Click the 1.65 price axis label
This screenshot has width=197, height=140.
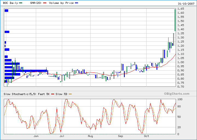pos(180,9)
